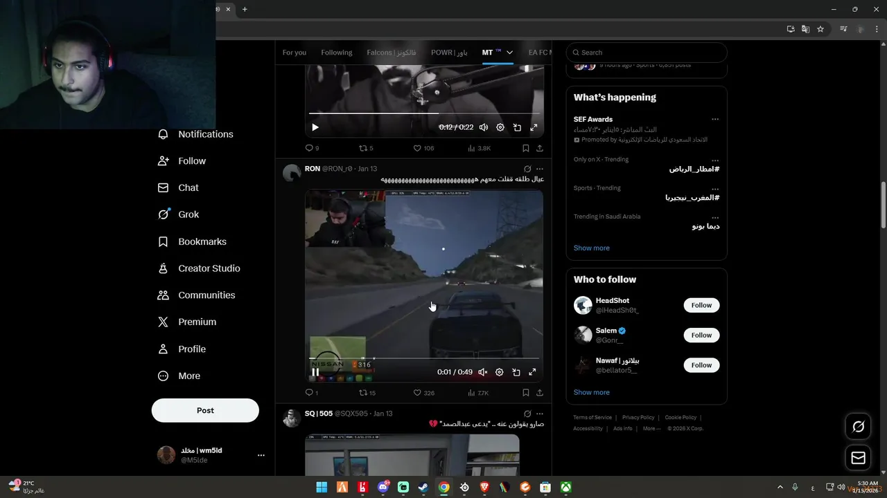Open picture-in-picture on the RON video

pos(516,372)
